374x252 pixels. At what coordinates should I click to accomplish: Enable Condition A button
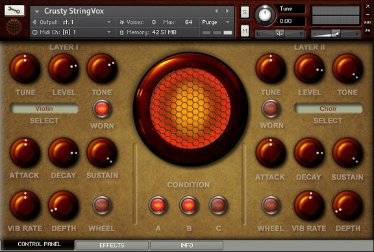[x=158, y=205]
